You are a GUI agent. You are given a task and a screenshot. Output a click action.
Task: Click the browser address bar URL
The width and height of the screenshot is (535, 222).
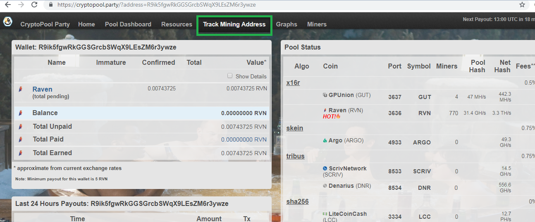point(156,5)
